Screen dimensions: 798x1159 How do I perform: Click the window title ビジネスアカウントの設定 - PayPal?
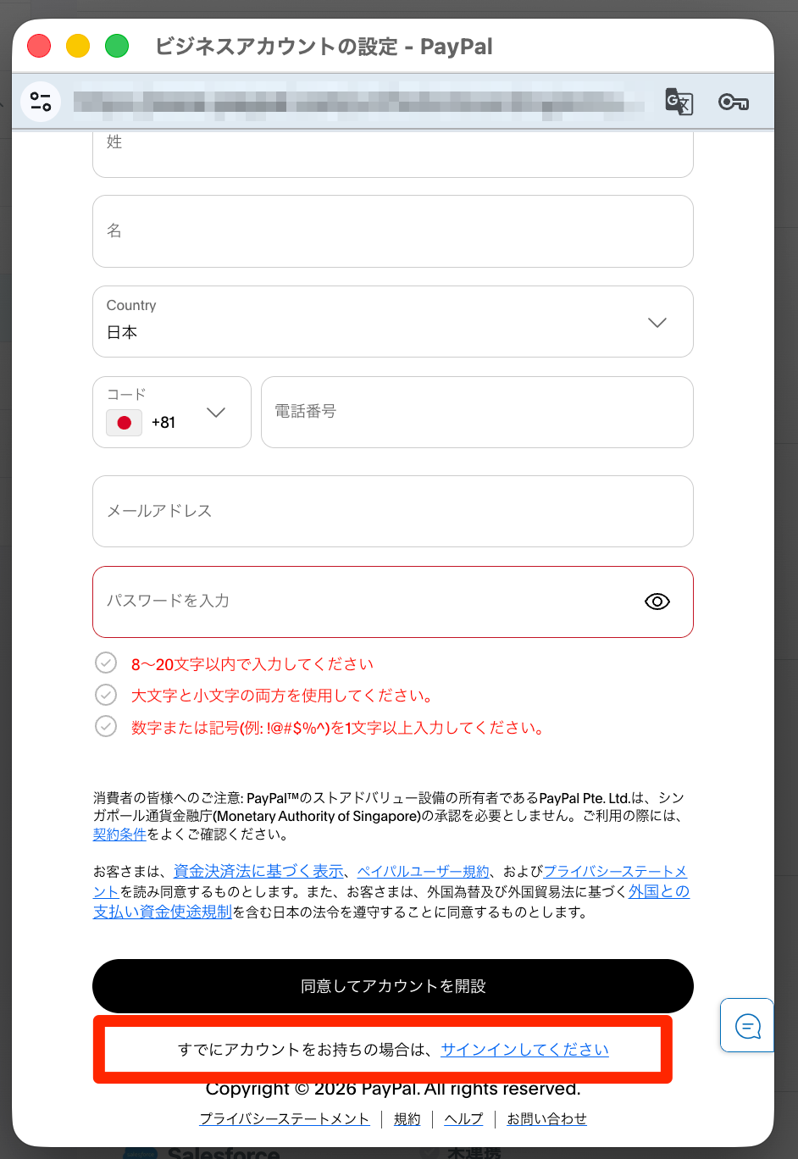tap(324, 46)
